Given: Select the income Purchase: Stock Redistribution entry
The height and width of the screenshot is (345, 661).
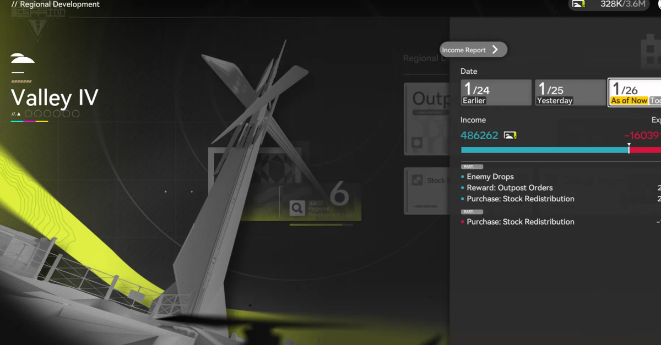Looking at the screenshot, I should 520,199.
